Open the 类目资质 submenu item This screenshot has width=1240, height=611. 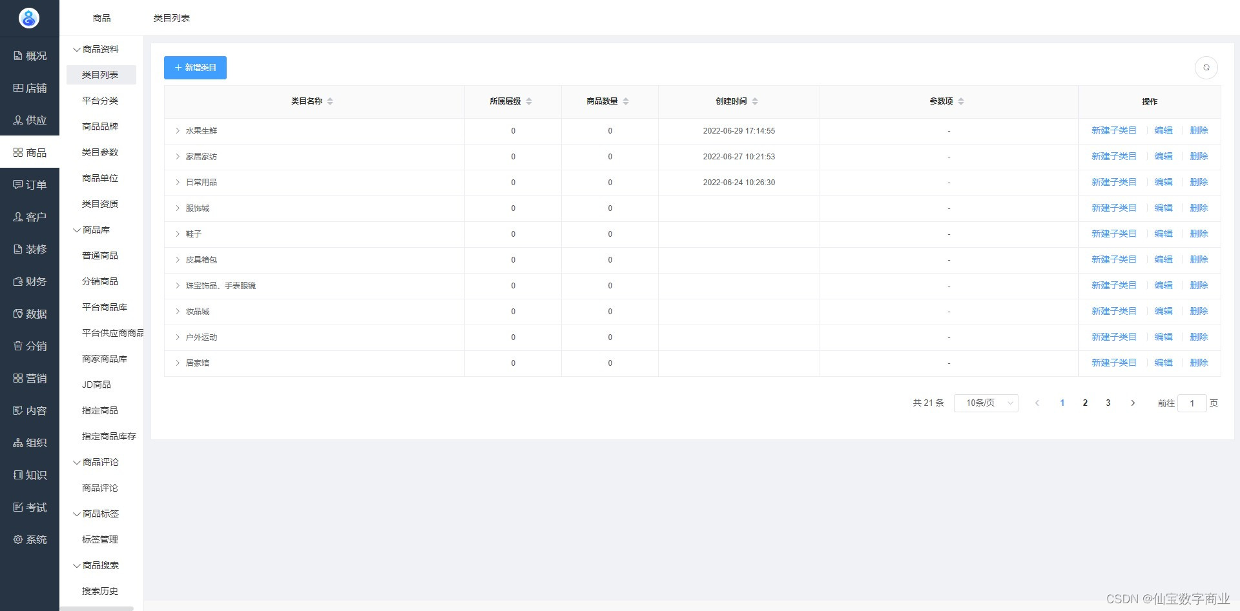click(x=101, y=204)
